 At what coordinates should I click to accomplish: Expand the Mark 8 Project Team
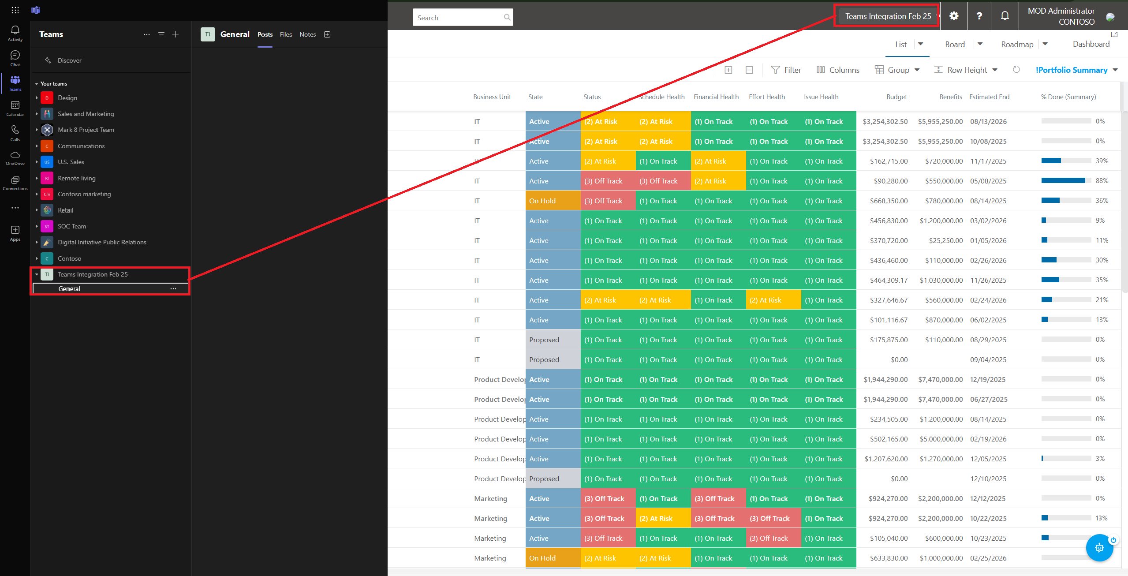pos(37,130)
